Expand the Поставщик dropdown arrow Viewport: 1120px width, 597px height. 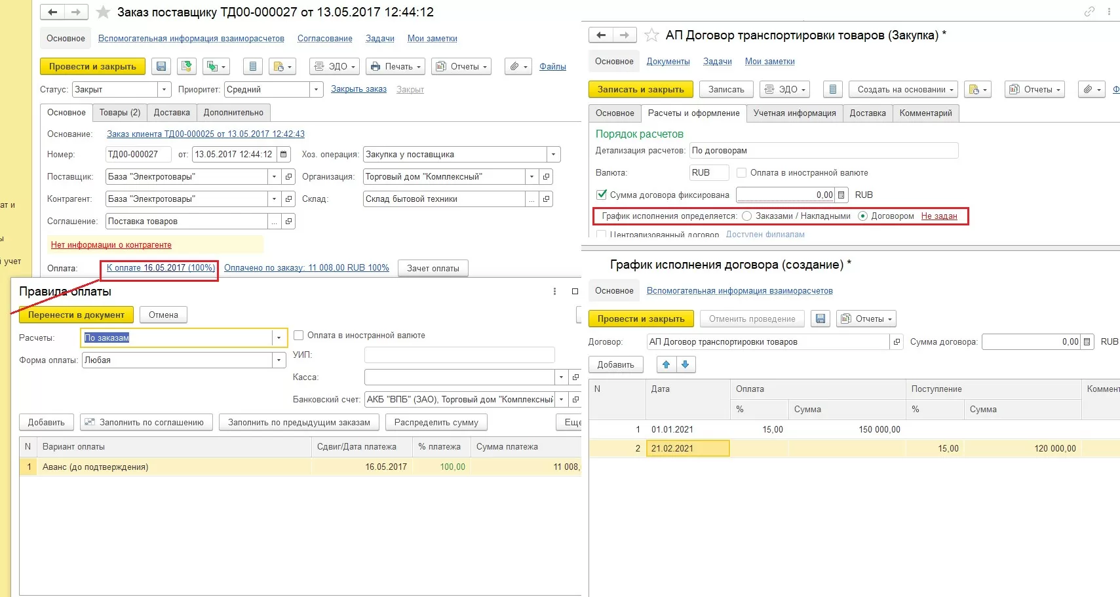275,177
